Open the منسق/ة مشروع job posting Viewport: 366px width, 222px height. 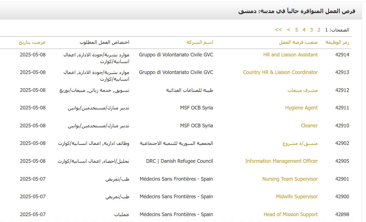300,144
